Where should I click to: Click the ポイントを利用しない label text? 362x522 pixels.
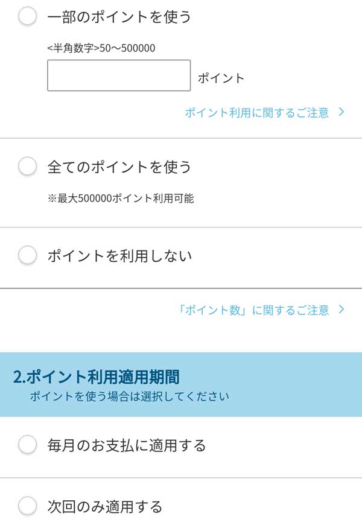coord(119,256)
